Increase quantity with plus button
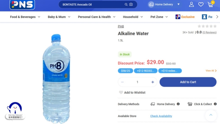The width and height of the screenshot is (220, 124). click(153, 82)
